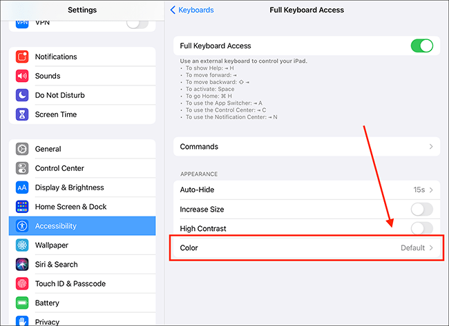Go back to Keyboards

click(192, 10)
